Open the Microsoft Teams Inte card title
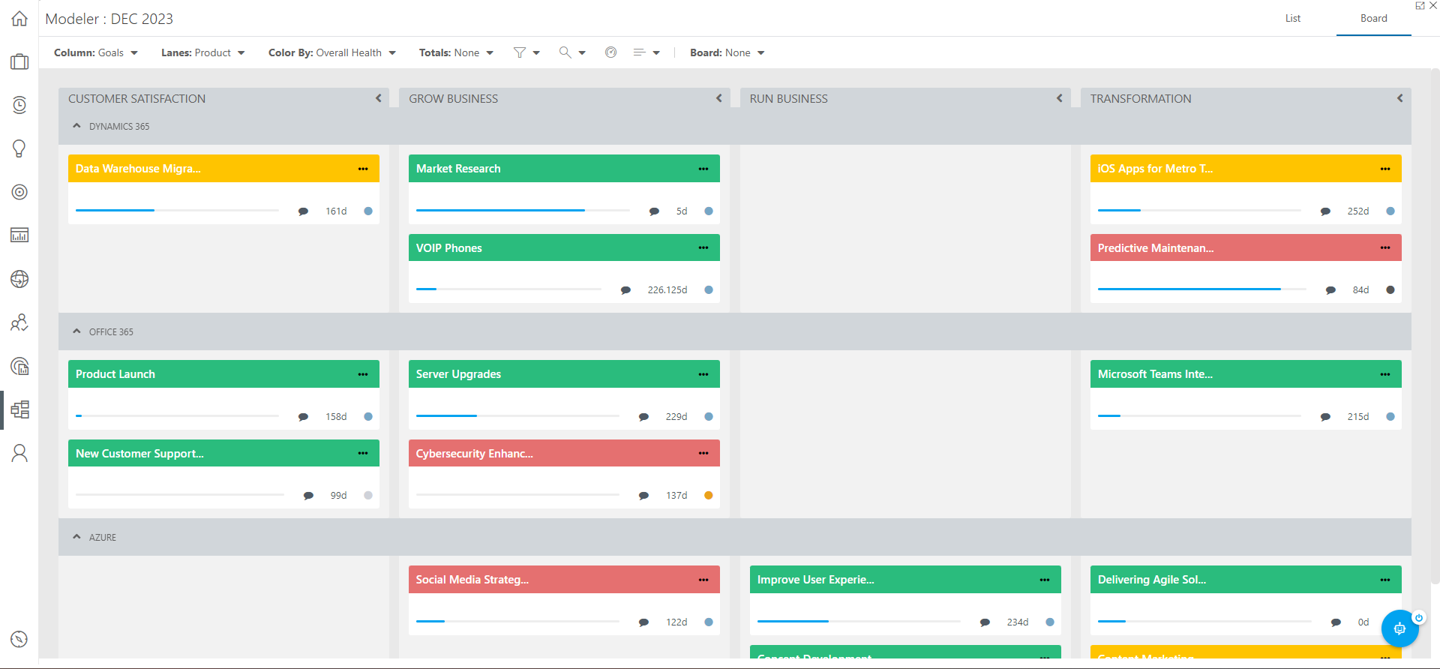Screen dimensions: 1440x669 point(1155,374)
